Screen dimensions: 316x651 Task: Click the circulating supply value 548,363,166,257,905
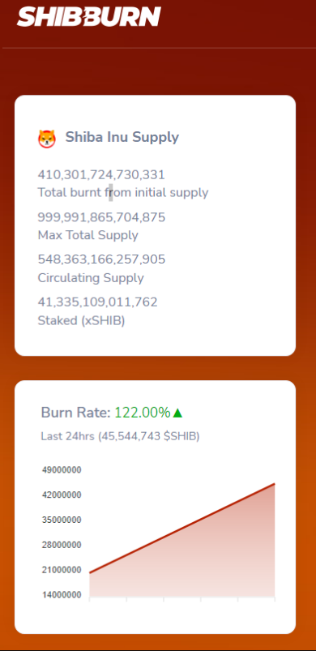pos(101,259)
